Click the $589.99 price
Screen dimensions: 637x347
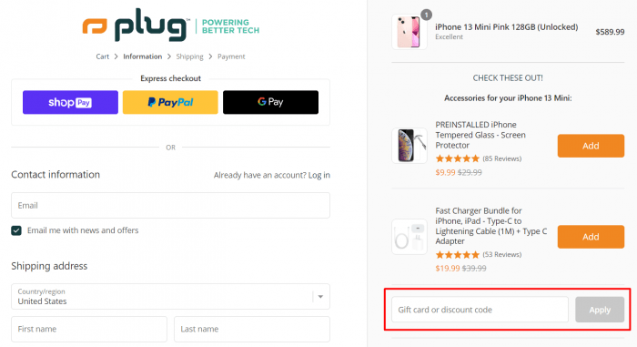pos(610,32)
